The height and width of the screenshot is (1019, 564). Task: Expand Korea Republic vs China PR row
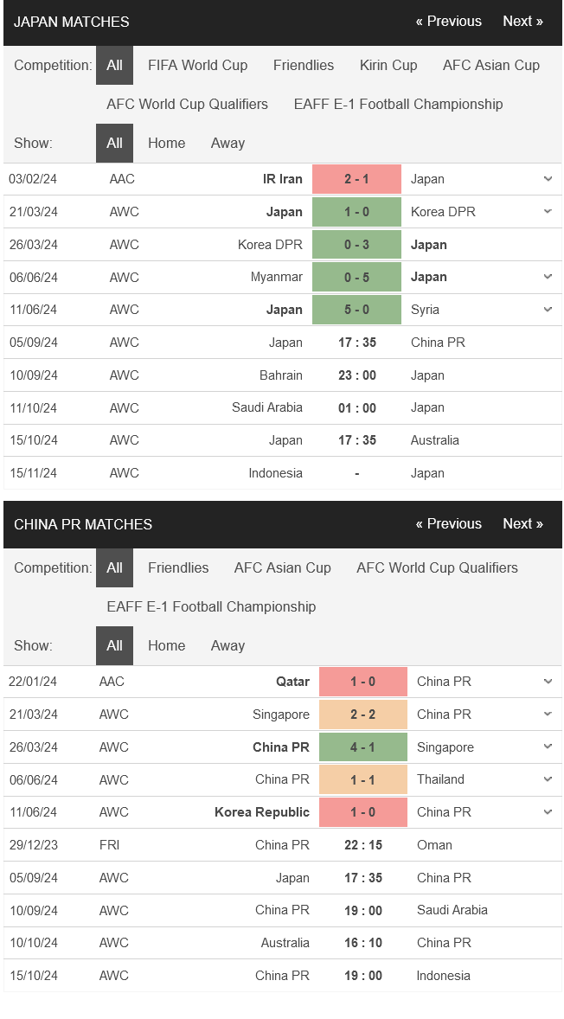click(548, 812)
